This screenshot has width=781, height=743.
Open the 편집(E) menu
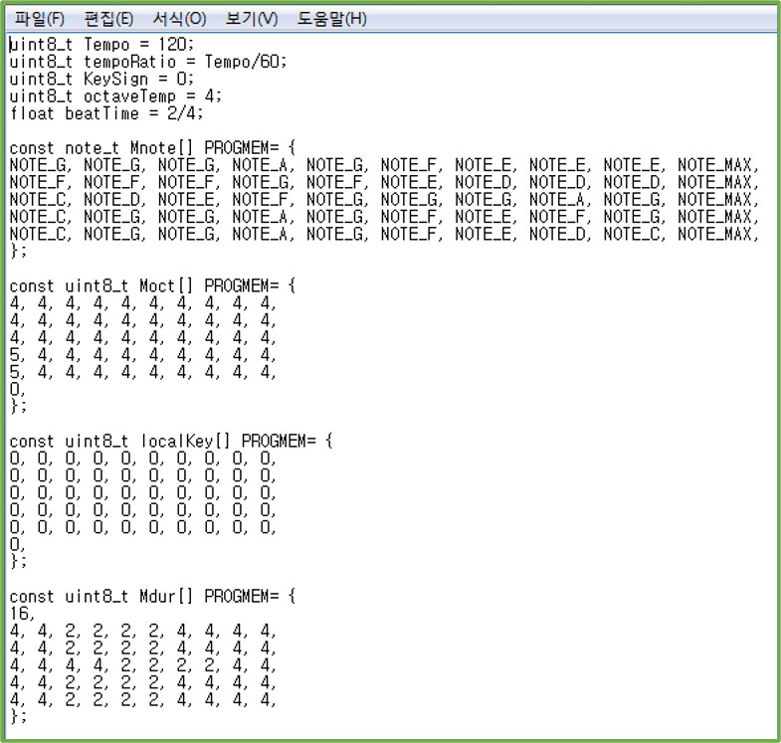[108, 19]
